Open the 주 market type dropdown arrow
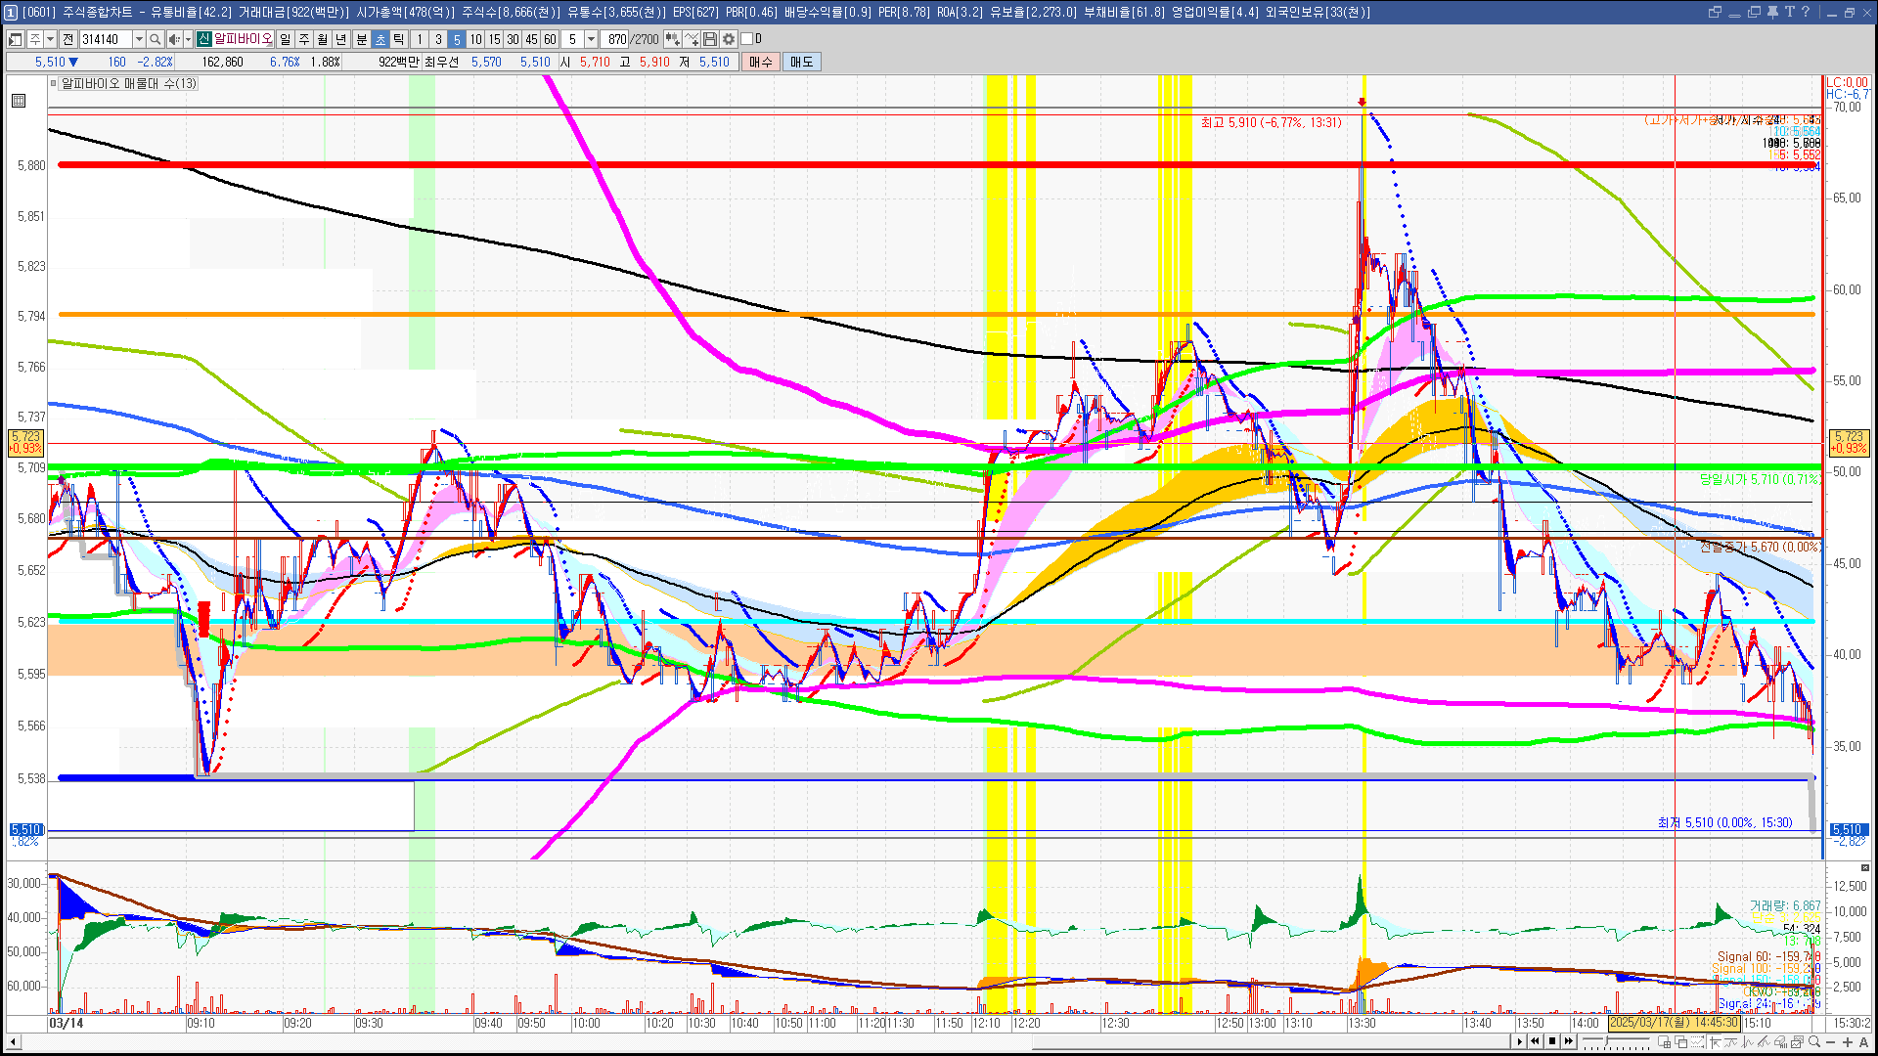The height and width of the screenshot is (1056, 1878). [50, 39]
